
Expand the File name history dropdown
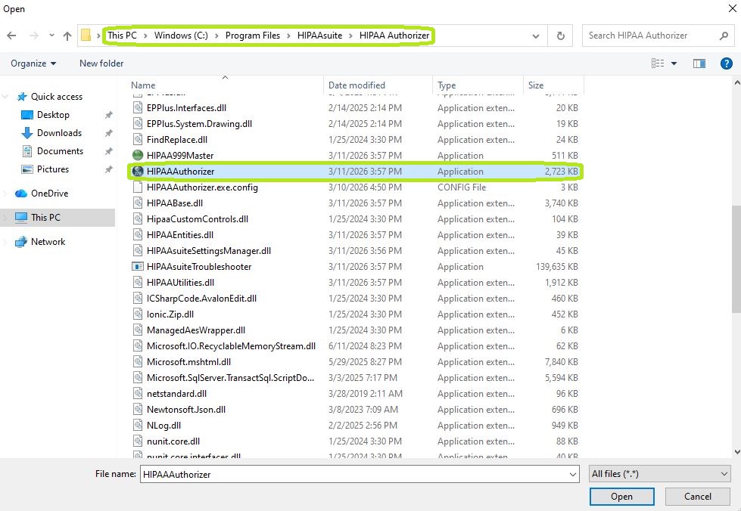pos(573,475)
